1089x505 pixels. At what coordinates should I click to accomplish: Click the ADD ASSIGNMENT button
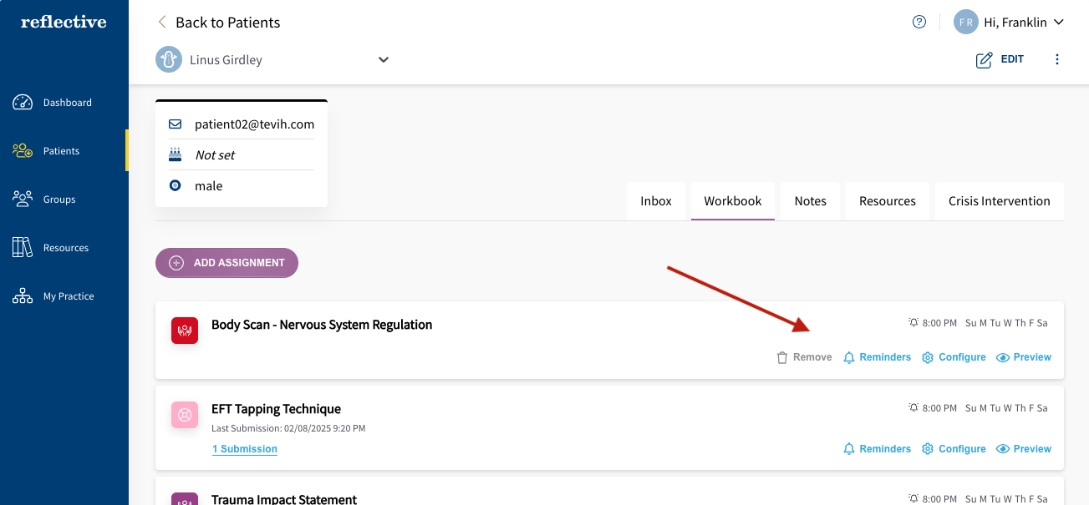pyautogui.click(x=226, y=262)
